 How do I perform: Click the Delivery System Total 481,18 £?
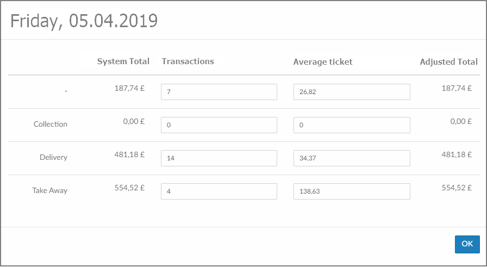click(x=129, y=154)
